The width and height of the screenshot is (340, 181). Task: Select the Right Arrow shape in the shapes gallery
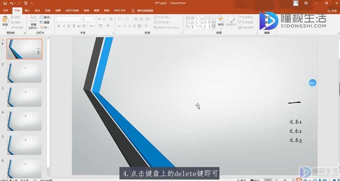(x=205, y=22)
